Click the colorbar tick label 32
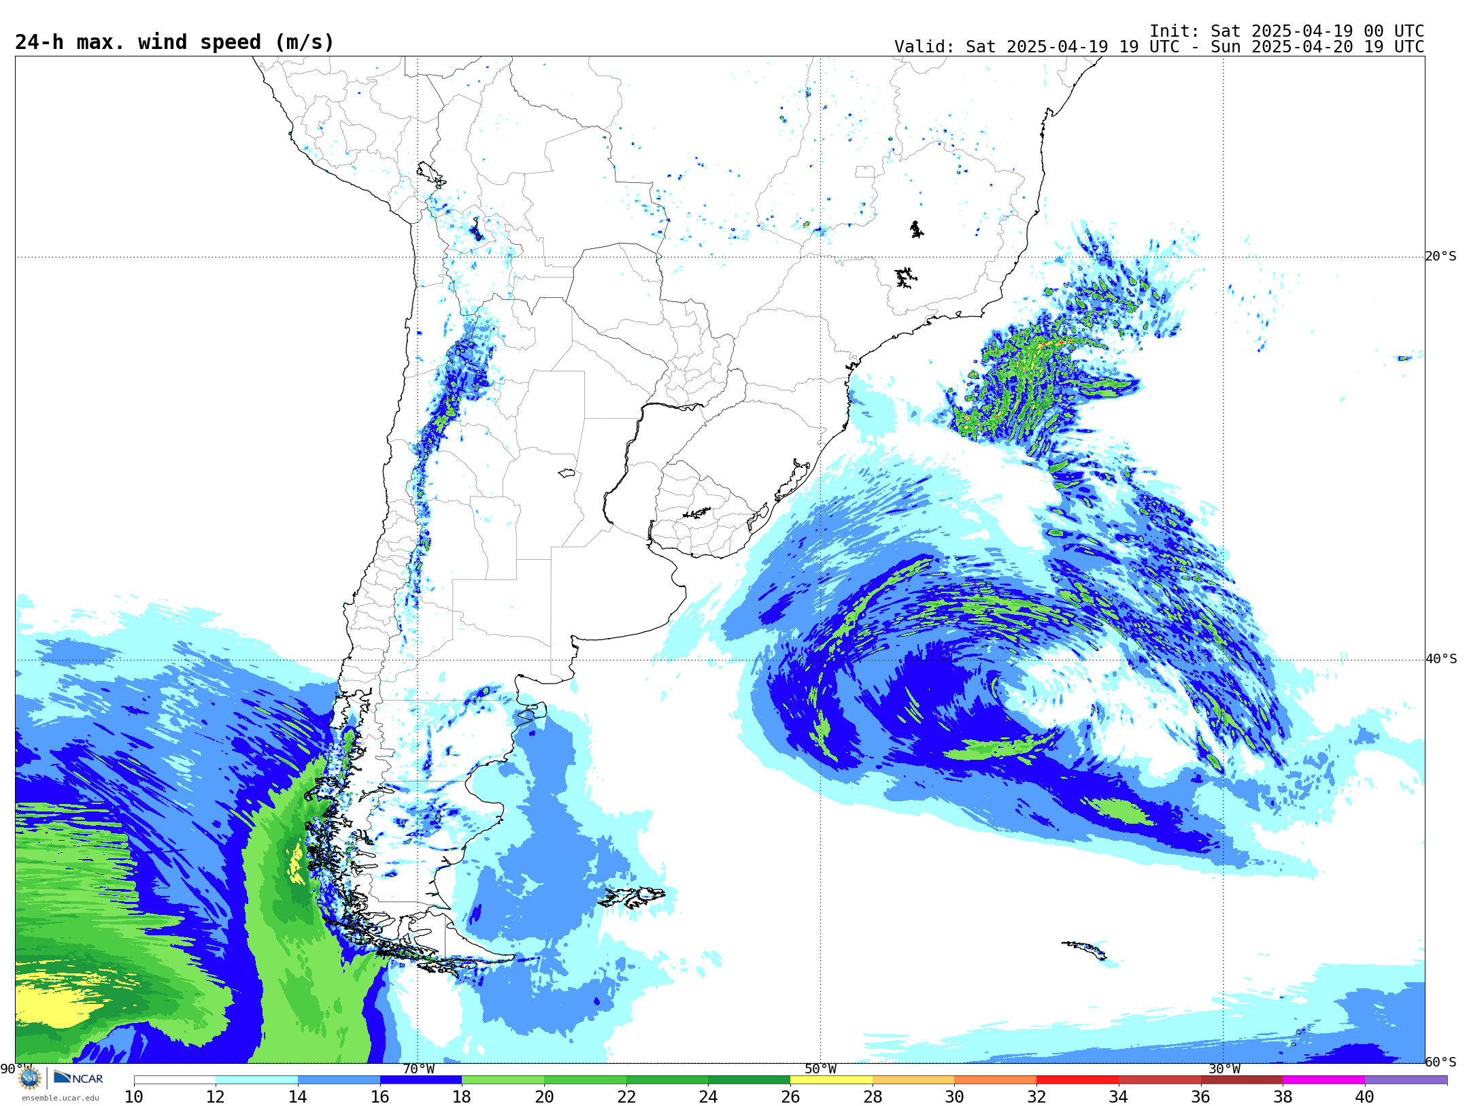1469x1106 pixels. pos(1036,1096)
